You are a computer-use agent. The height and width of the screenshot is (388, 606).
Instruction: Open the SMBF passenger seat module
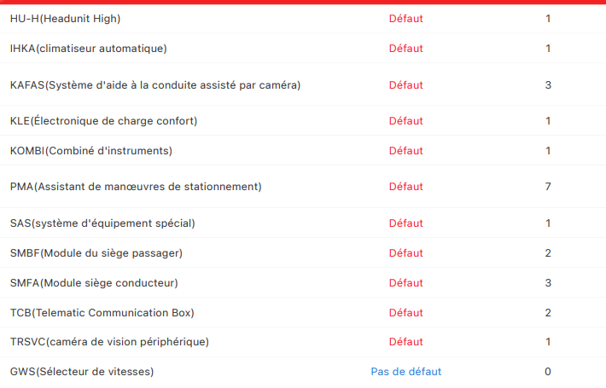(96, 253)
